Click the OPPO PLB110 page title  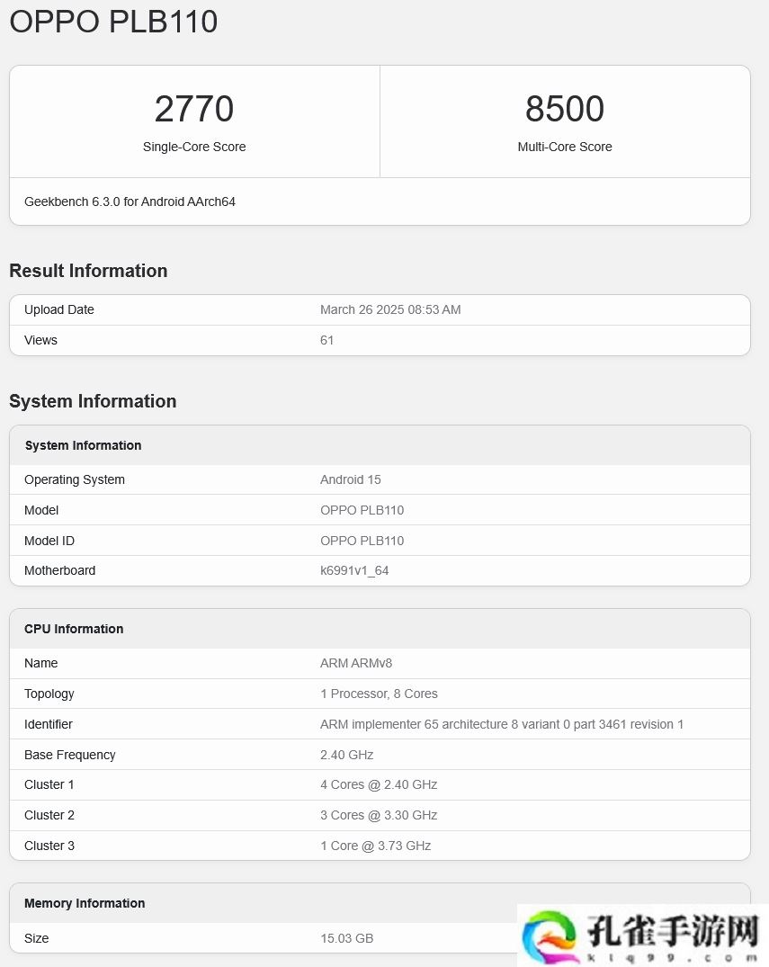point(113,22)
